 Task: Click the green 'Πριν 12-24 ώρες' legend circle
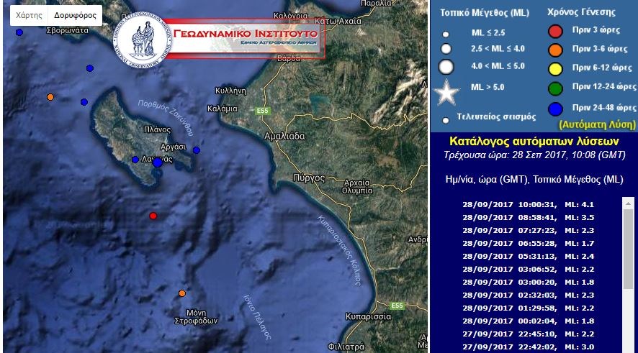pos(555,88)
